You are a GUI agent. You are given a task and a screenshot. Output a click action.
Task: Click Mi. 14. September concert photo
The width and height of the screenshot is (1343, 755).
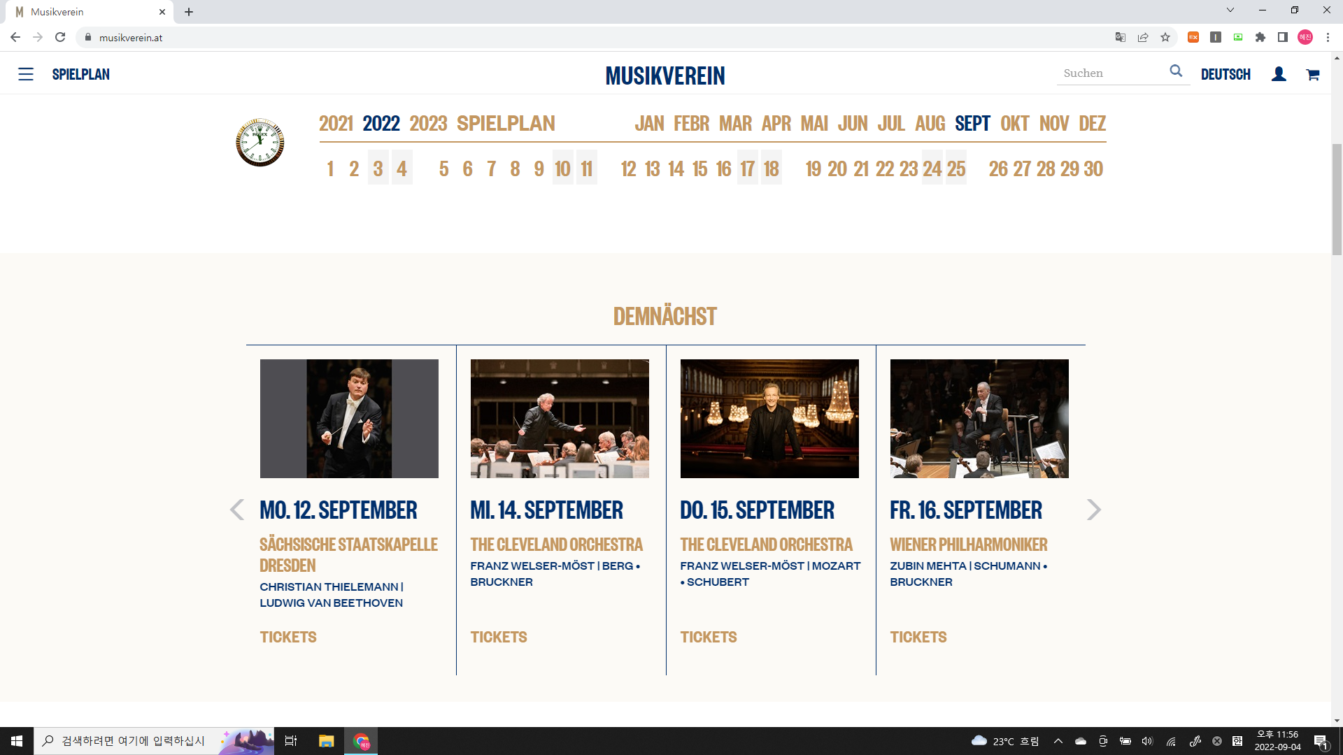coord(560,419)
